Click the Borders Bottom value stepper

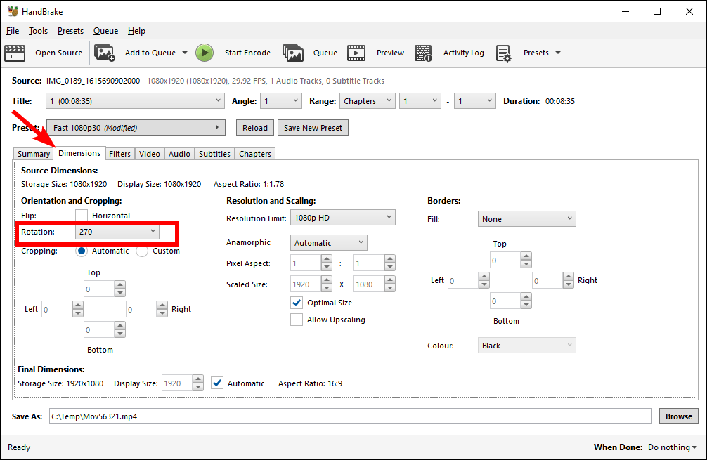[x=526, y=301]
